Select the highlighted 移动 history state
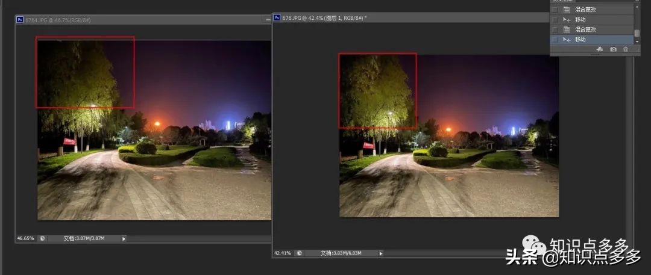The width and height of the screenshot is (651, 275). click(592, 40)
